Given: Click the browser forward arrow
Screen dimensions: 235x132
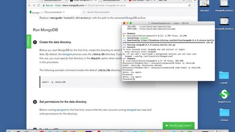Looking at the screenshot, I should (34, 5).
